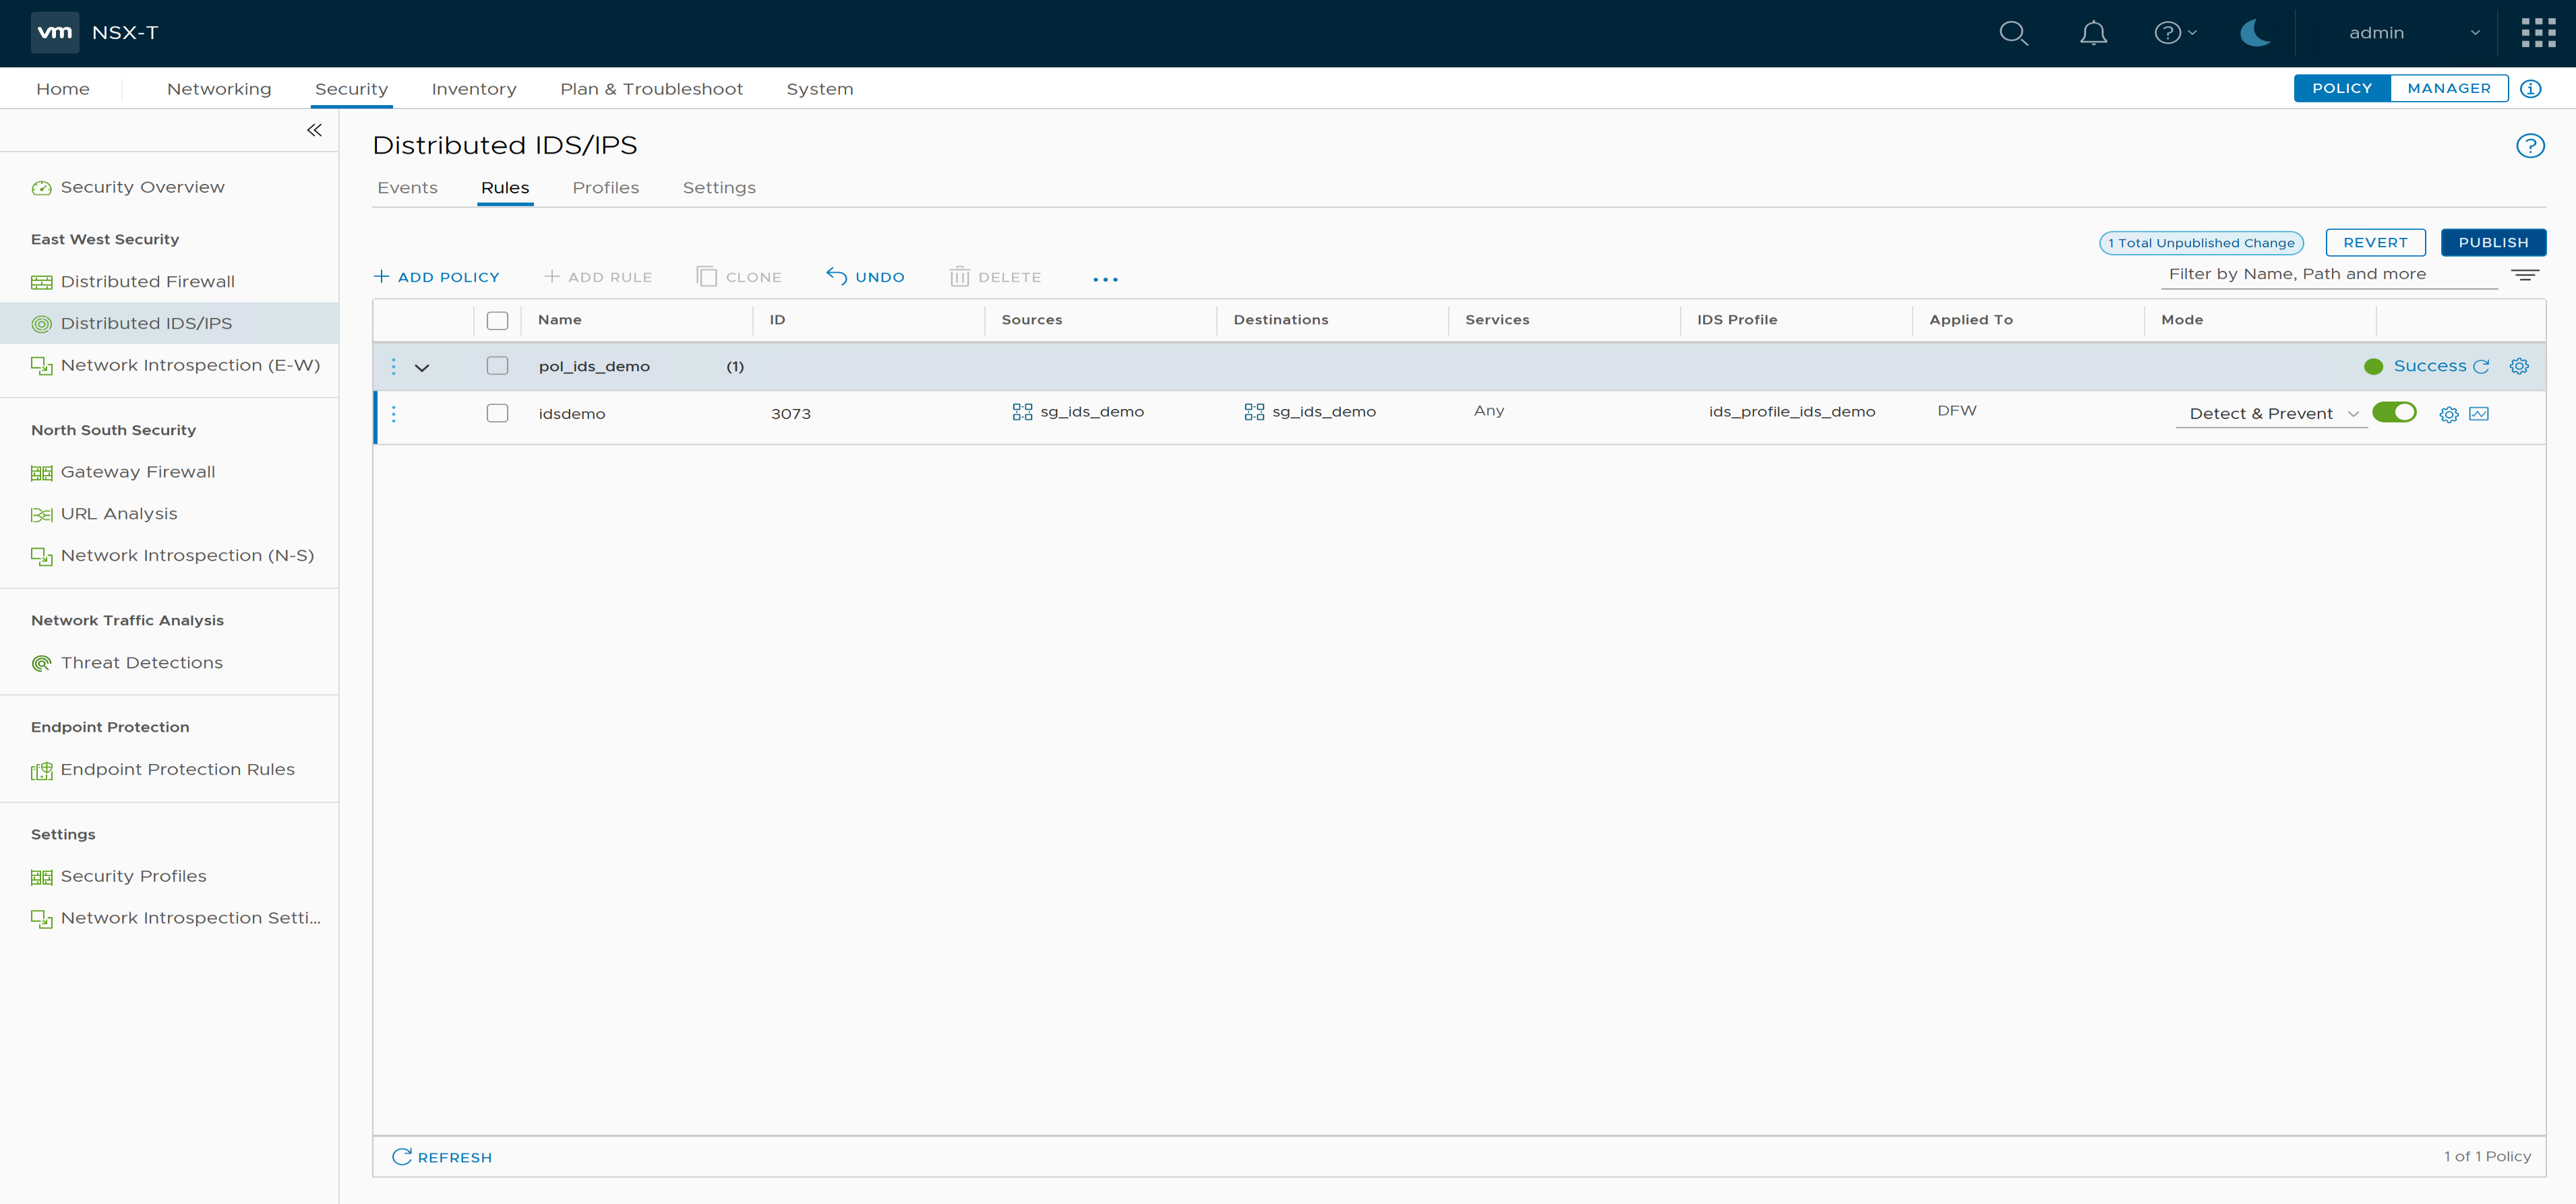The width and height of the screenshot is (2576, 1204).
Task: Open the filter options lines icon
Action: click(x=2525, y=275)
